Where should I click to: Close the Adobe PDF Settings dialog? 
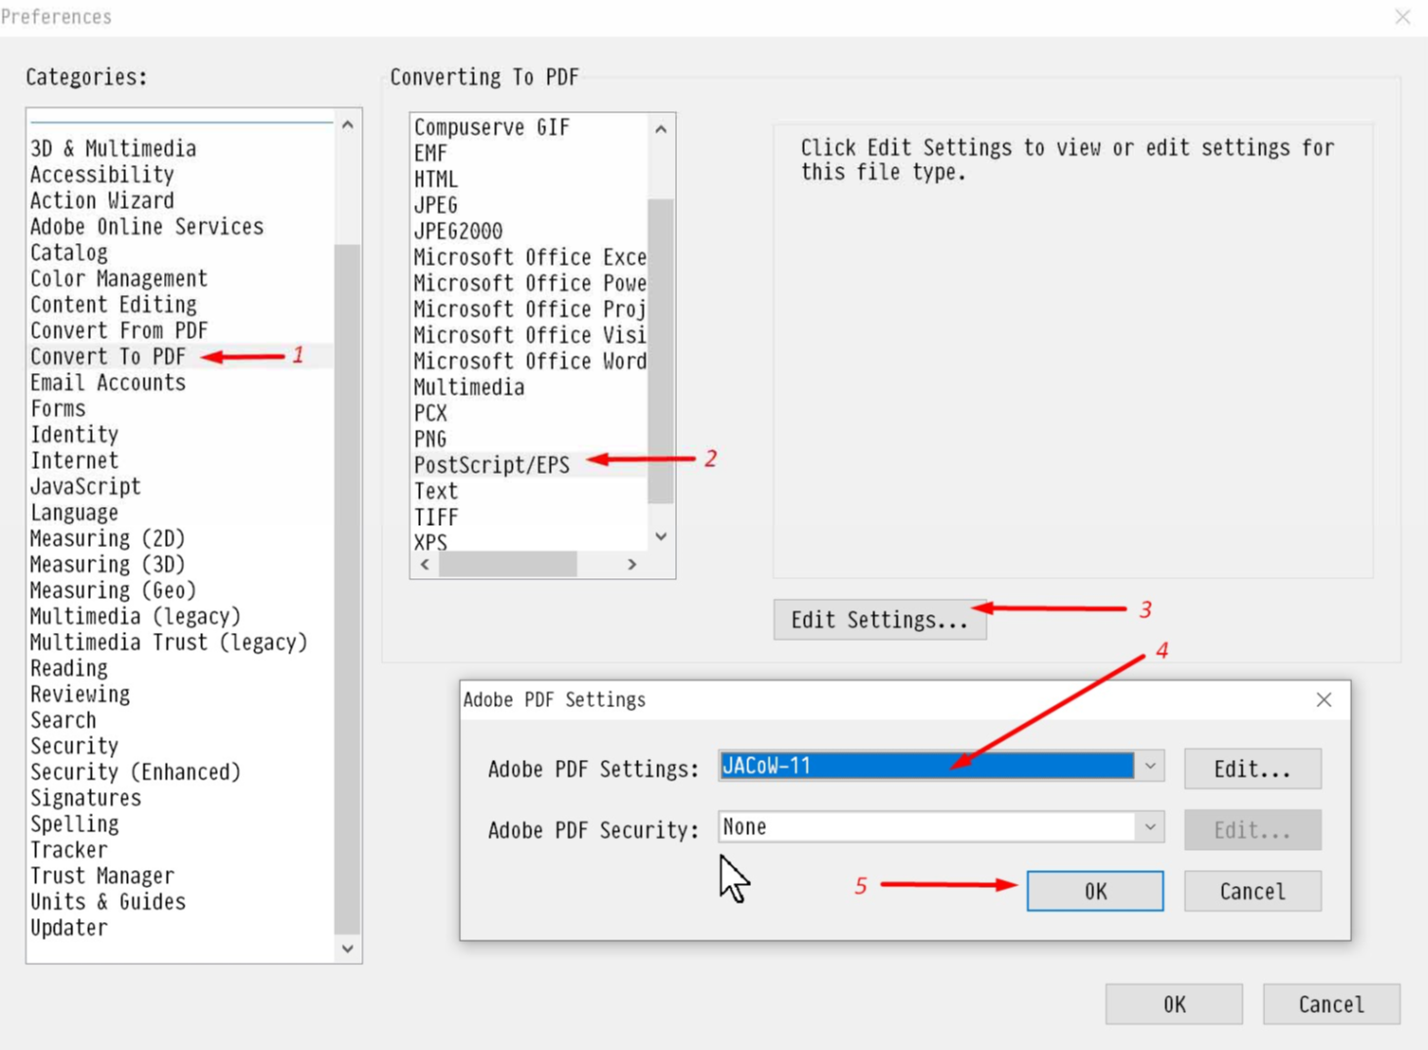(1323, 699)
